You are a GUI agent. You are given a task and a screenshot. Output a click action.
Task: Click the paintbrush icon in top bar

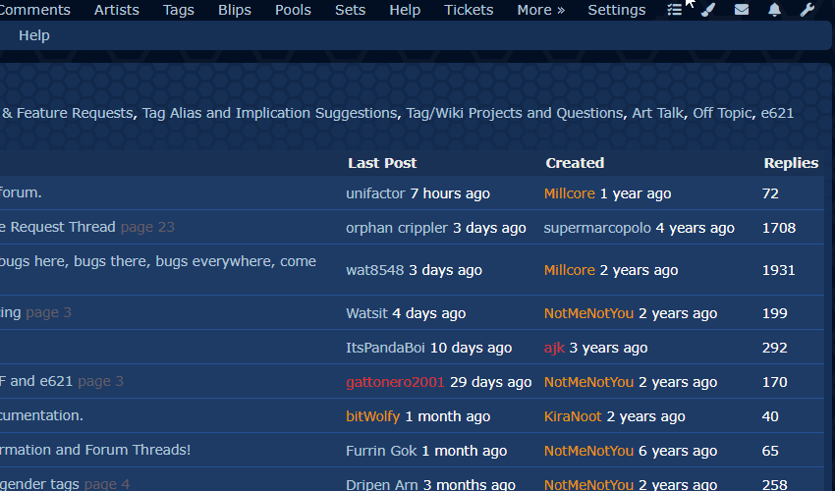pos(708,10)
